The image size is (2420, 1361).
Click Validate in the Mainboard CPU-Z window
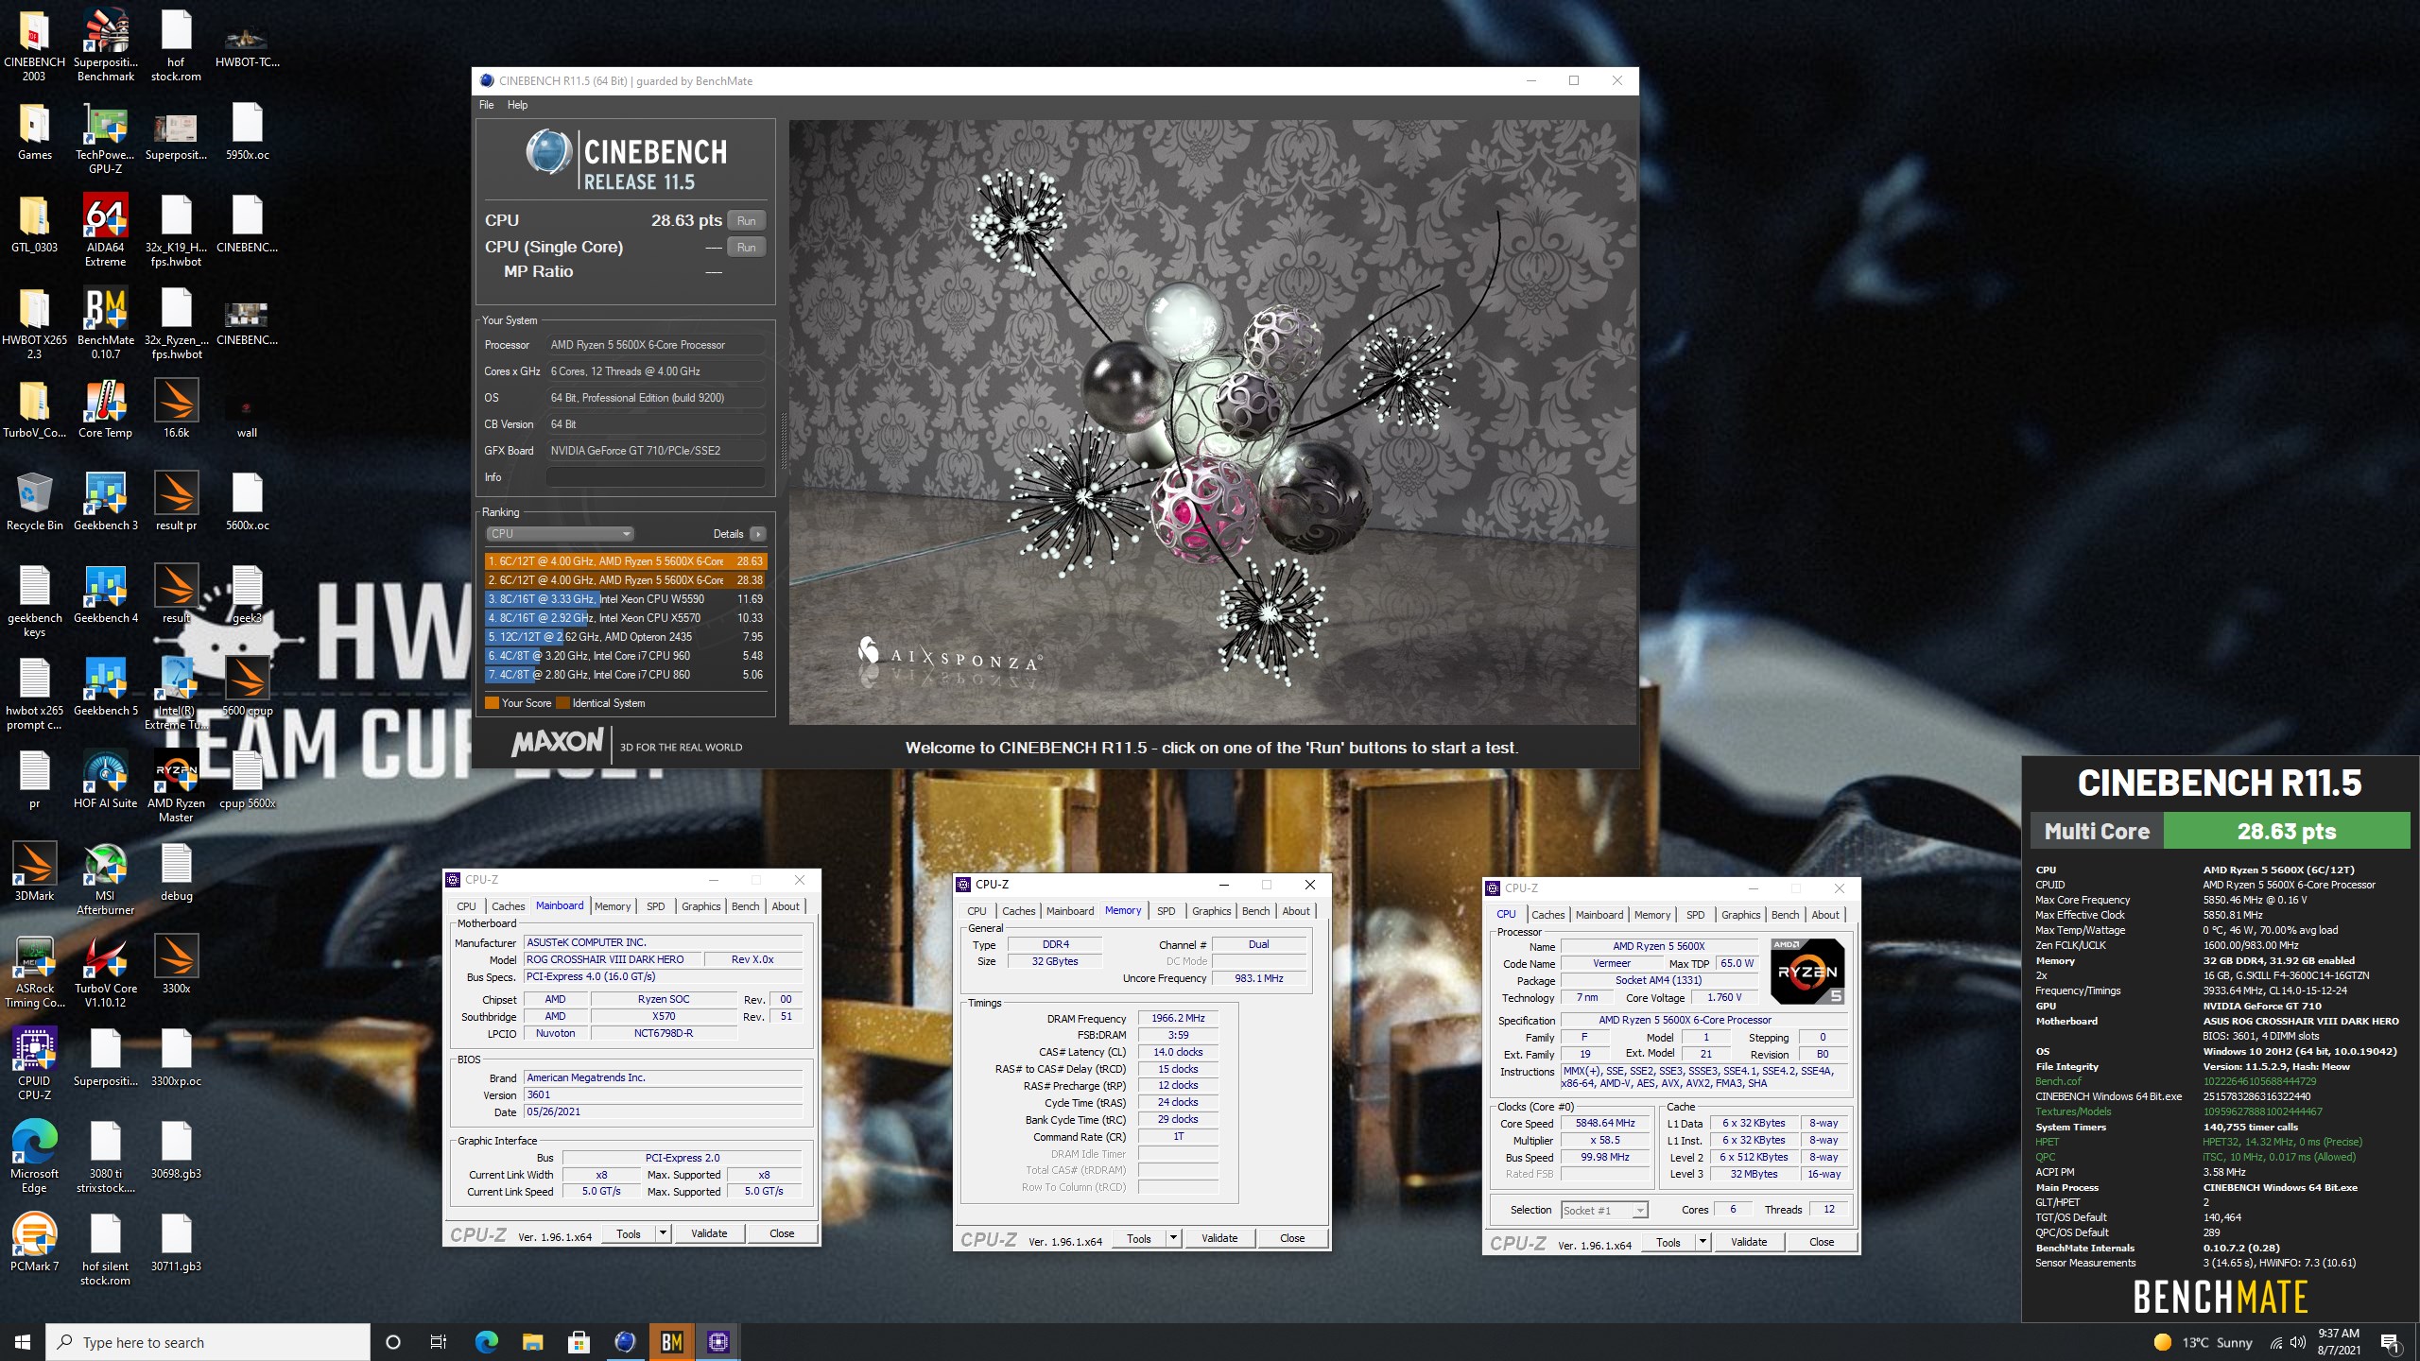coord(709,1233)
